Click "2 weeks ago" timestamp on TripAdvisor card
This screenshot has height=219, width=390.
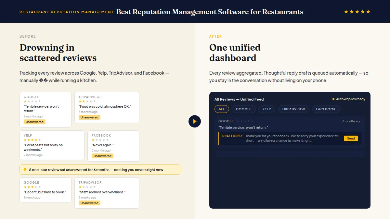[87, 198]
